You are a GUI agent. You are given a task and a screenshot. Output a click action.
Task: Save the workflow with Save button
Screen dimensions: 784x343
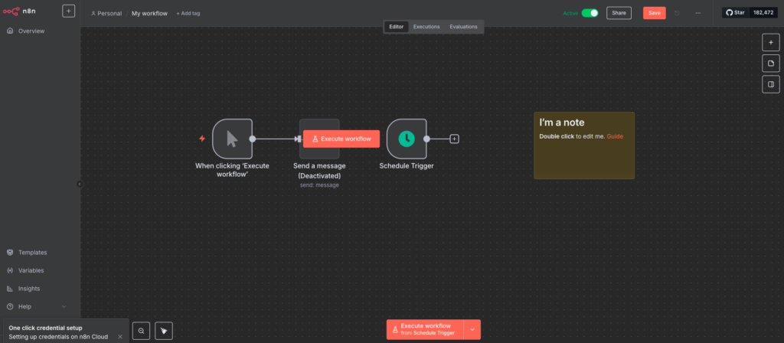pos(654,13)
